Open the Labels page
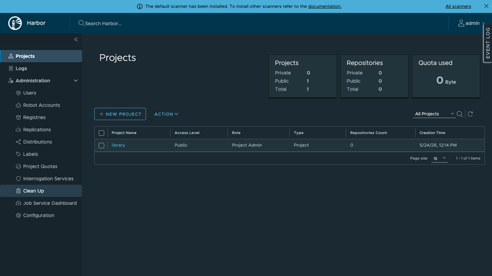Screen dimensions: 492x276 click(41, 154)
